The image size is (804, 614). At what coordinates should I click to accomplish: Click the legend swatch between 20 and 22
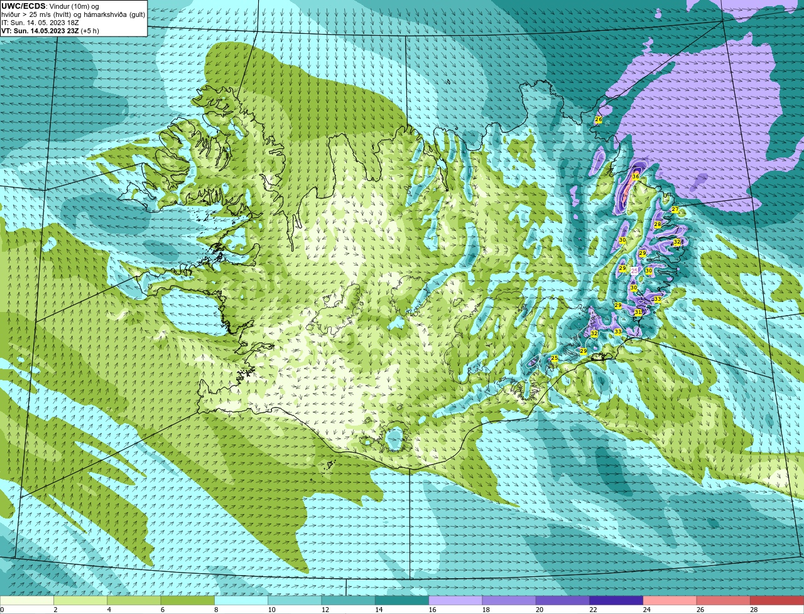click(x=563, y=600)
